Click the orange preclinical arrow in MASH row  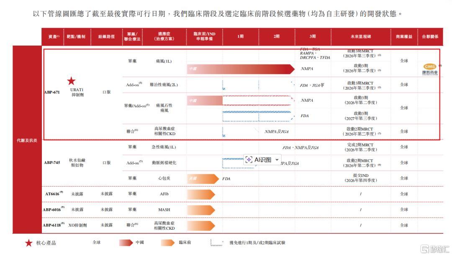(x=201, y=210)
